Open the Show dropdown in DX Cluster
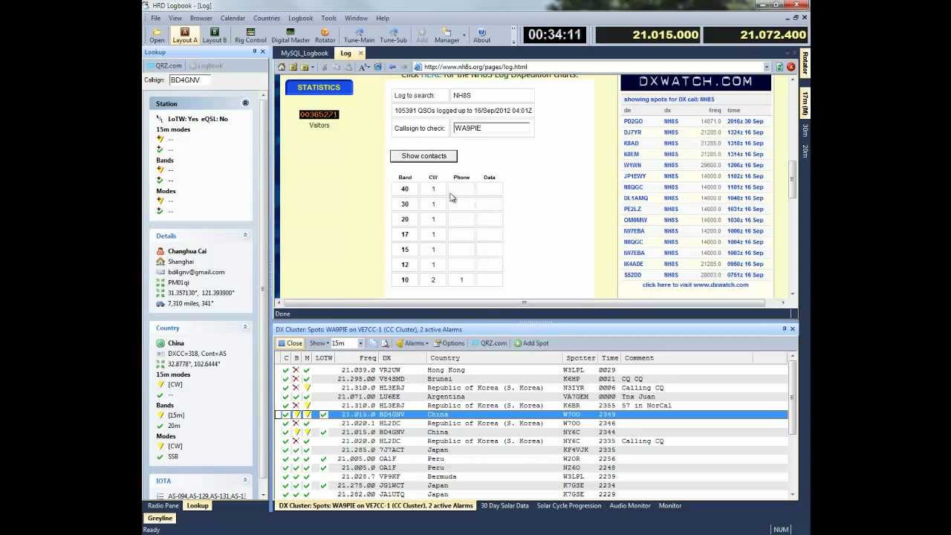Image resolution: width=951 pixels, height=535 pixels. [x=319, y=343]
